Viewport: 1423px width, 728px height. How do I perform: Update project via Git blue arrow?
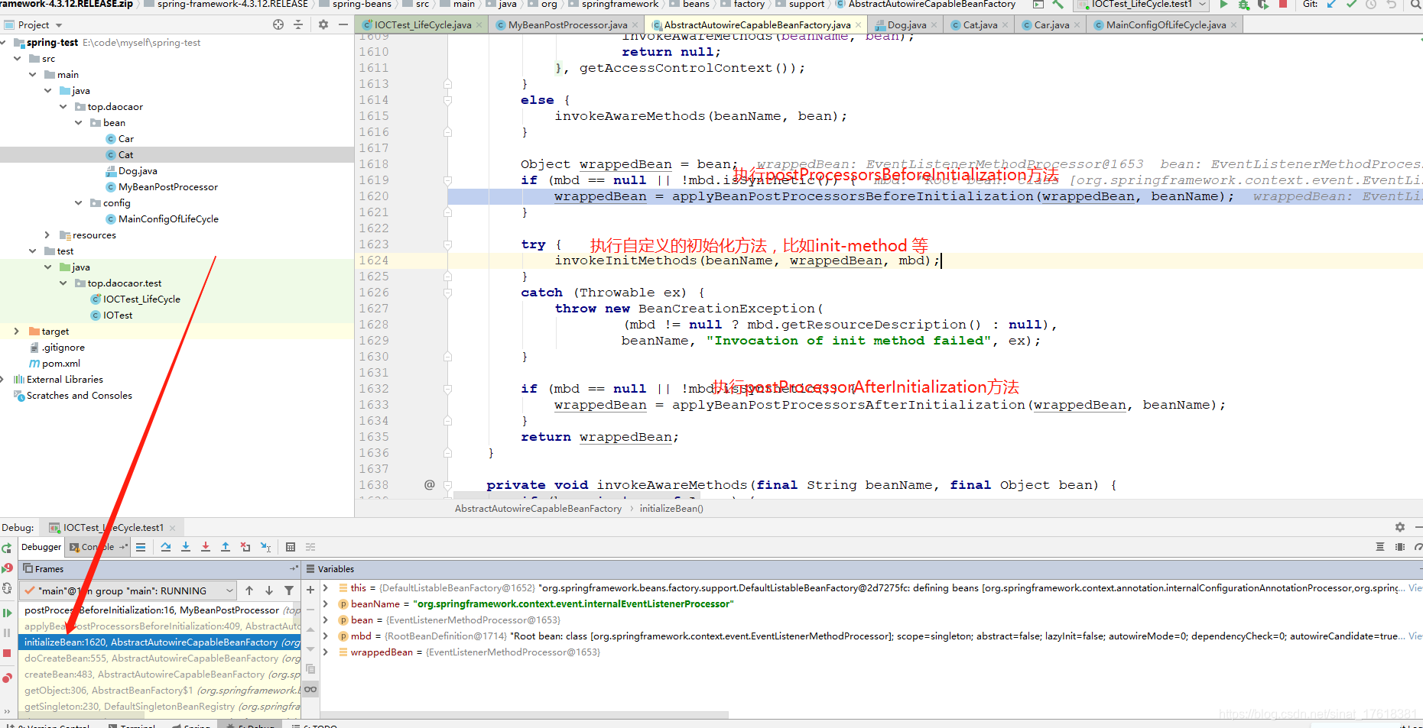click(1331, 5)
